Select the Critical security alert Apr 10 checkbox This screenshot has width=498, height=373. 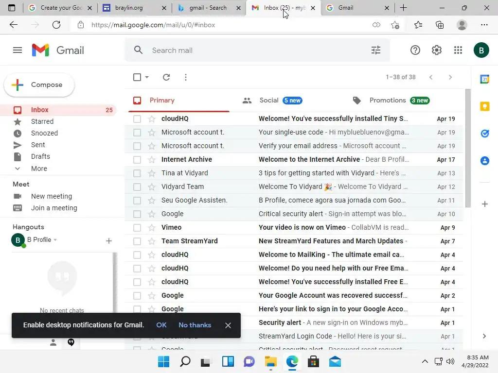coord(137,214)
